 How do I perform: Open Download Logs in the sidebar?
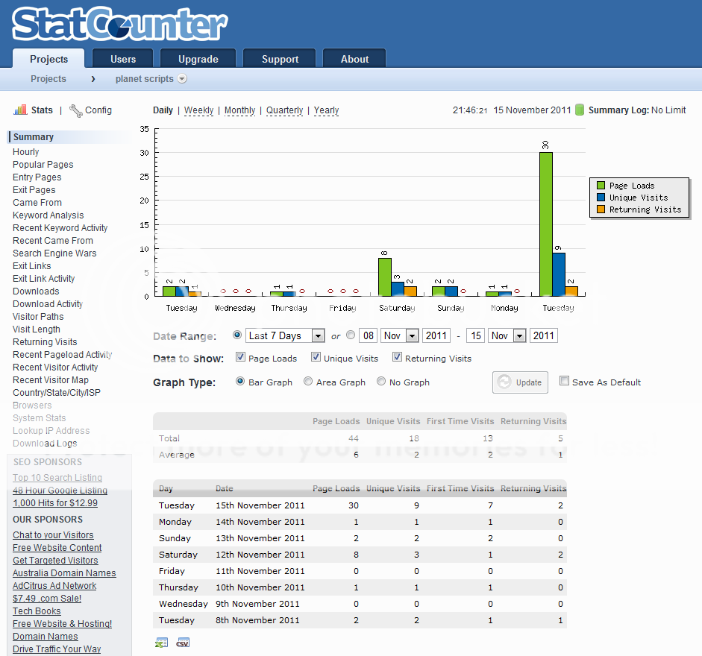pyautogui.click(x=45, y=444)
